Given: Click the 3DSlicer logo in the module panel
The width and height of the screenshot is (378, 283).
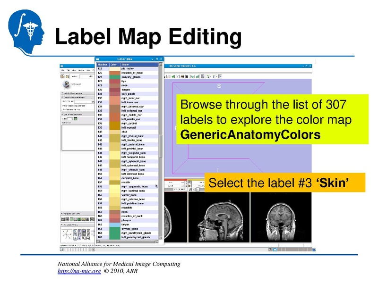Looking at the screenshot, I should point(66,84).
